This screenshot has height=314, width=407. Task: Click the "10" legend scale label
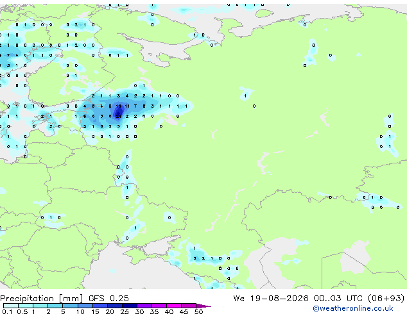coord(80,311)
